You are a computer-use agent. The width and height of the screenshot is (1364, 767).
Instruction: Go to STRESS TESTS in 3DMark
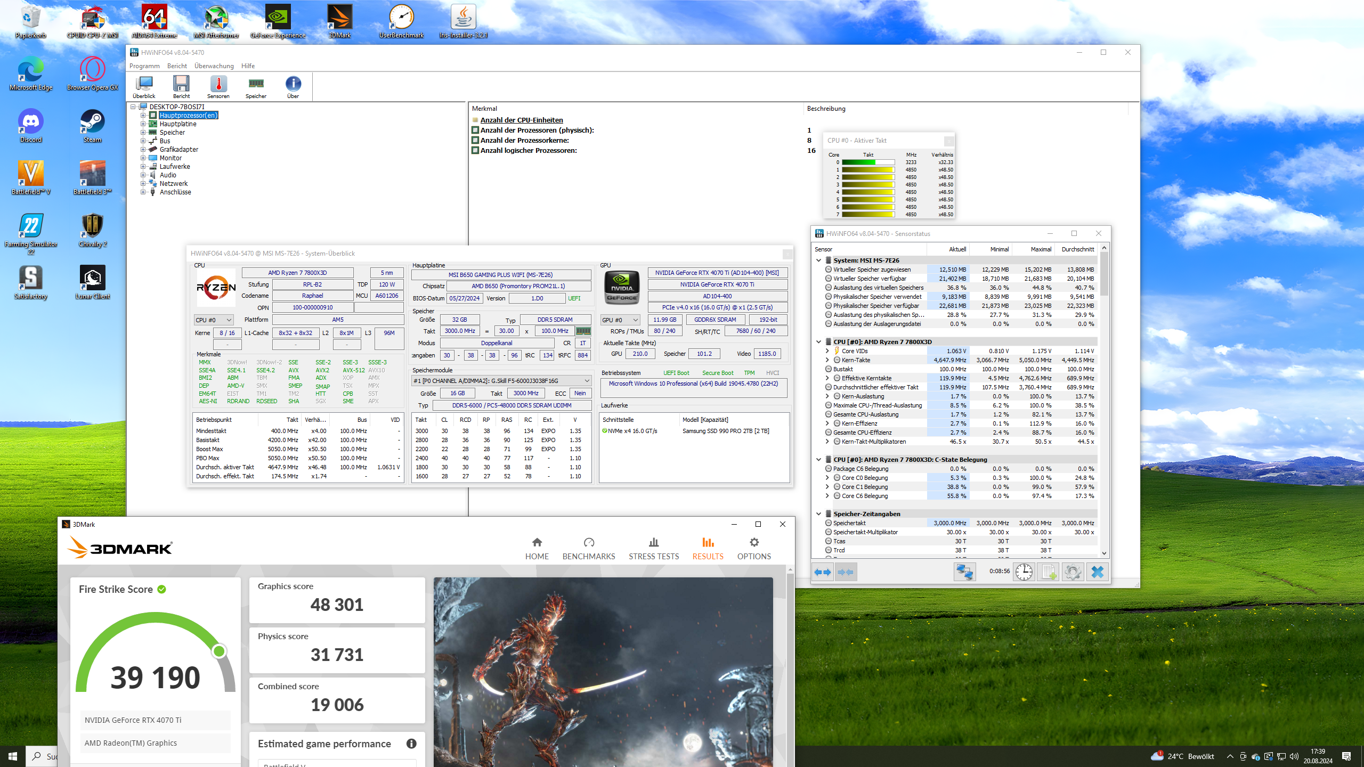(x=653, y=549)
